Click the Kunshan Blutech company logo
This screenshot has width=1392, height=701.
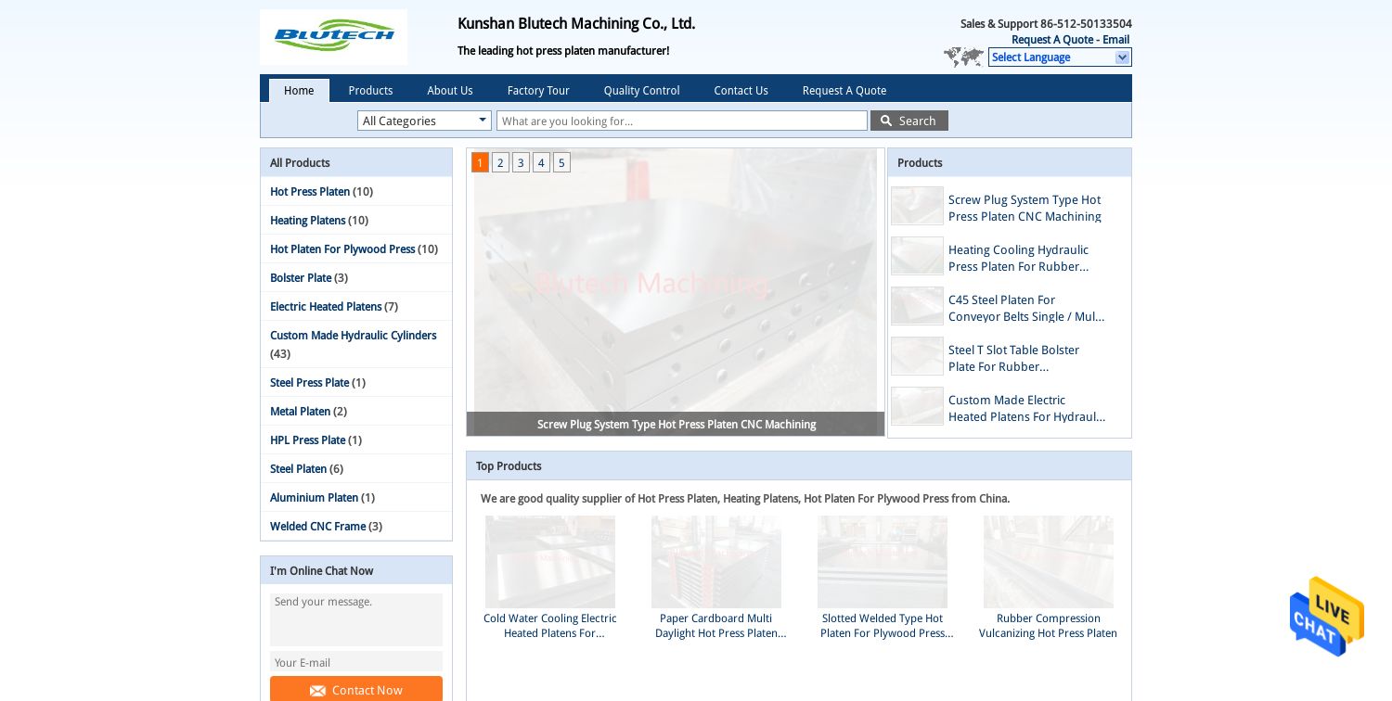point(334,37)
